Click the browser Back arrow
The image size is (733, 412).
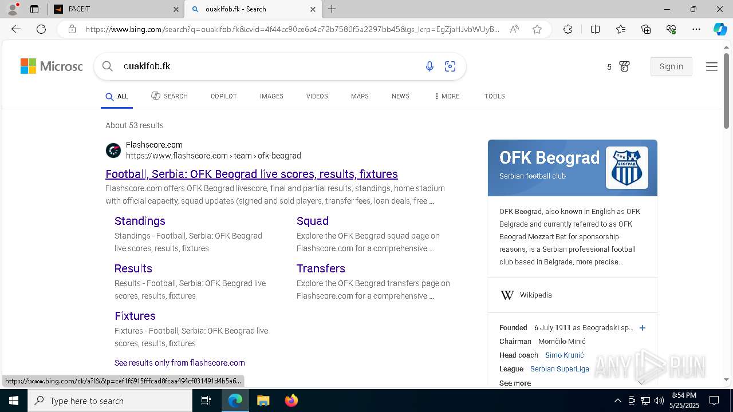(16, 29)
